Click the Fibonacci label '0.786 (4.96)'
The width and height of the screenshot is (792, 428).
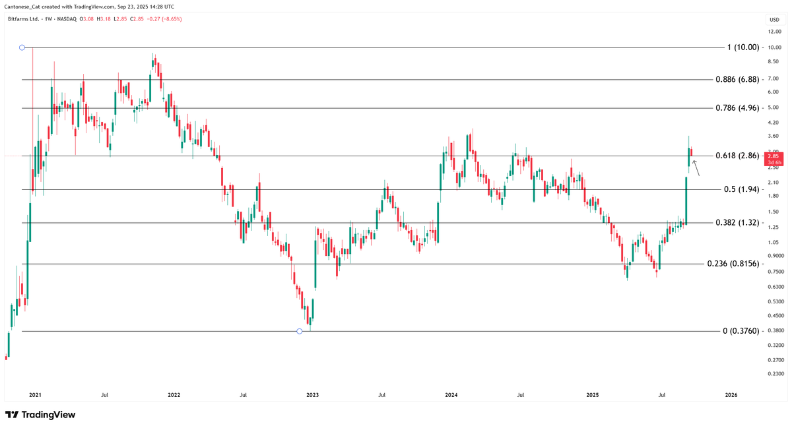(x=739, y=107)
